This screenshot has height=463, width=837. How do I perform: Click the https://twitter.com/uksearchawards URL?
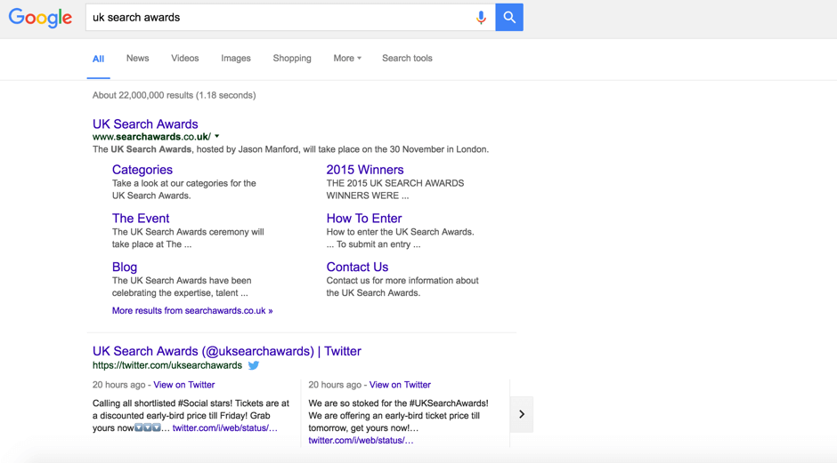click(x=167, y=365)
